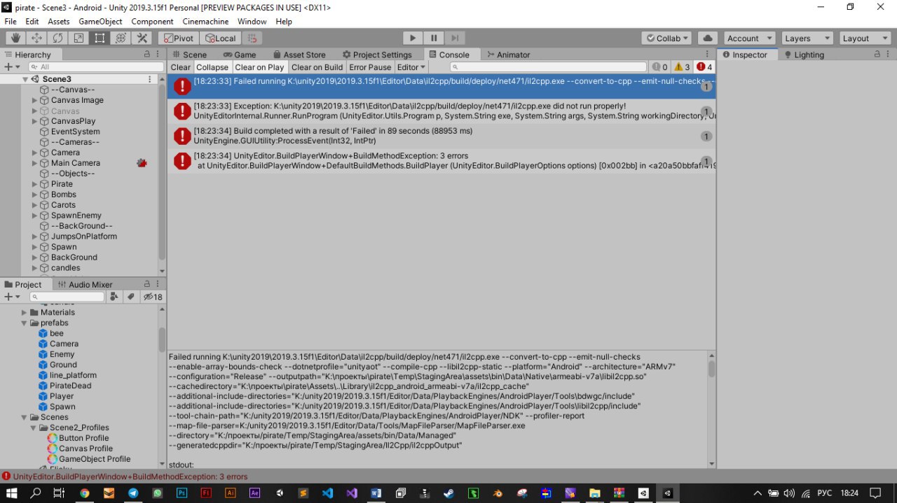This screenshot has width=897, height=503.
Task: Toggle Collapse in Console
Action: point(212,67)
